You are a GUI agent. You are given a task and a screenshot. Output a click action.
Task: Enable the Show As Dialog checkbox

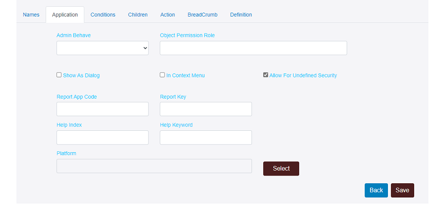point(59,75)
